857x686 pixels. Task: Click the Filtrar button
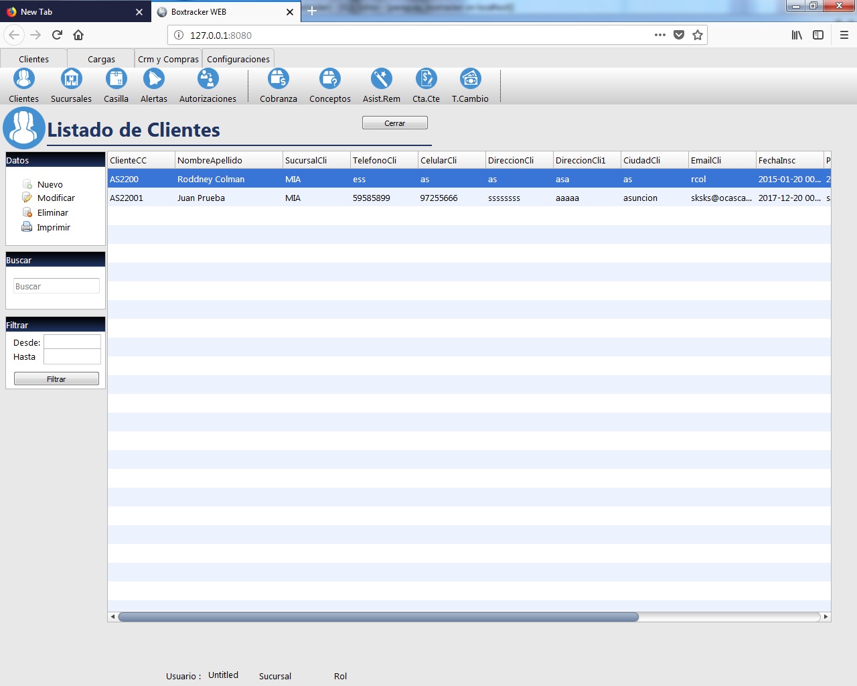56,379
